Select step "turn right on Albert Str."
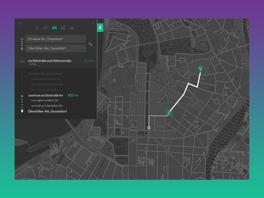This screenshot has width=264, height=198. point(45,100)
